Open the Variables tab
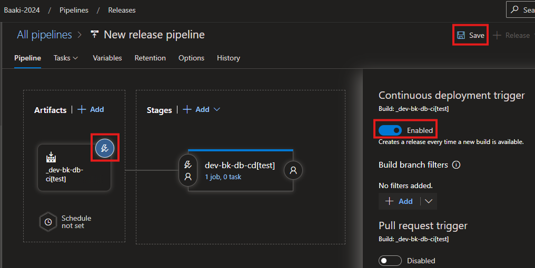Image resolution: width=535 pixels, height=268 pixels. [107, 58]
